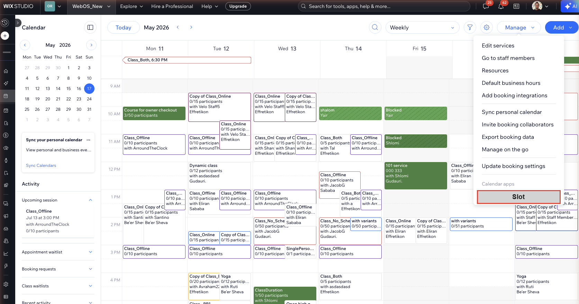This screenshot has width=579, height=304.
Task: Go to next week arrow
Action: 191,27
